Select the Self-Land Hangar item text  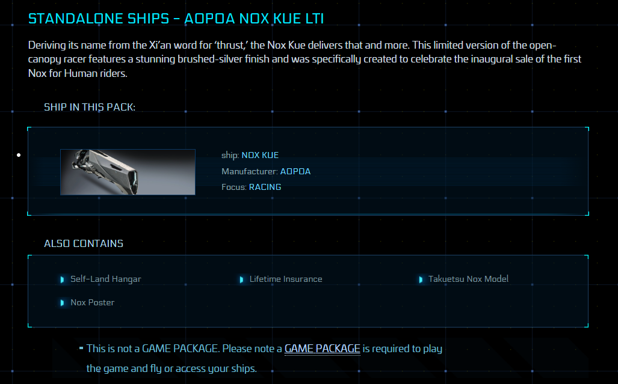click(106, 279)
